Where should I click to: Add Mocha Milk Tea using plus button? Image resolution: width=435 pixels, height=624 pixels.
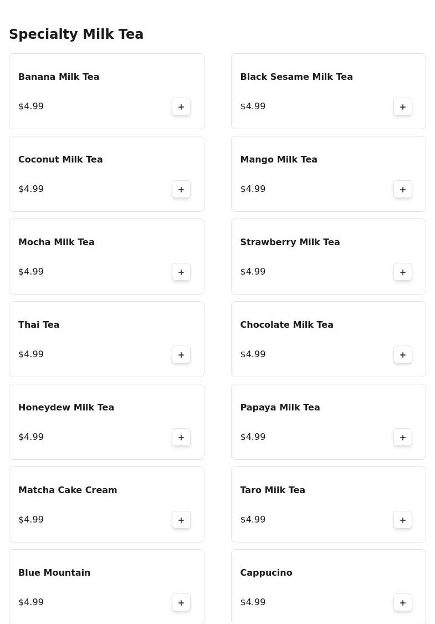click(x=181, y=272)
